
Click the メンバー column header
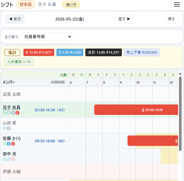coord(9,82)
